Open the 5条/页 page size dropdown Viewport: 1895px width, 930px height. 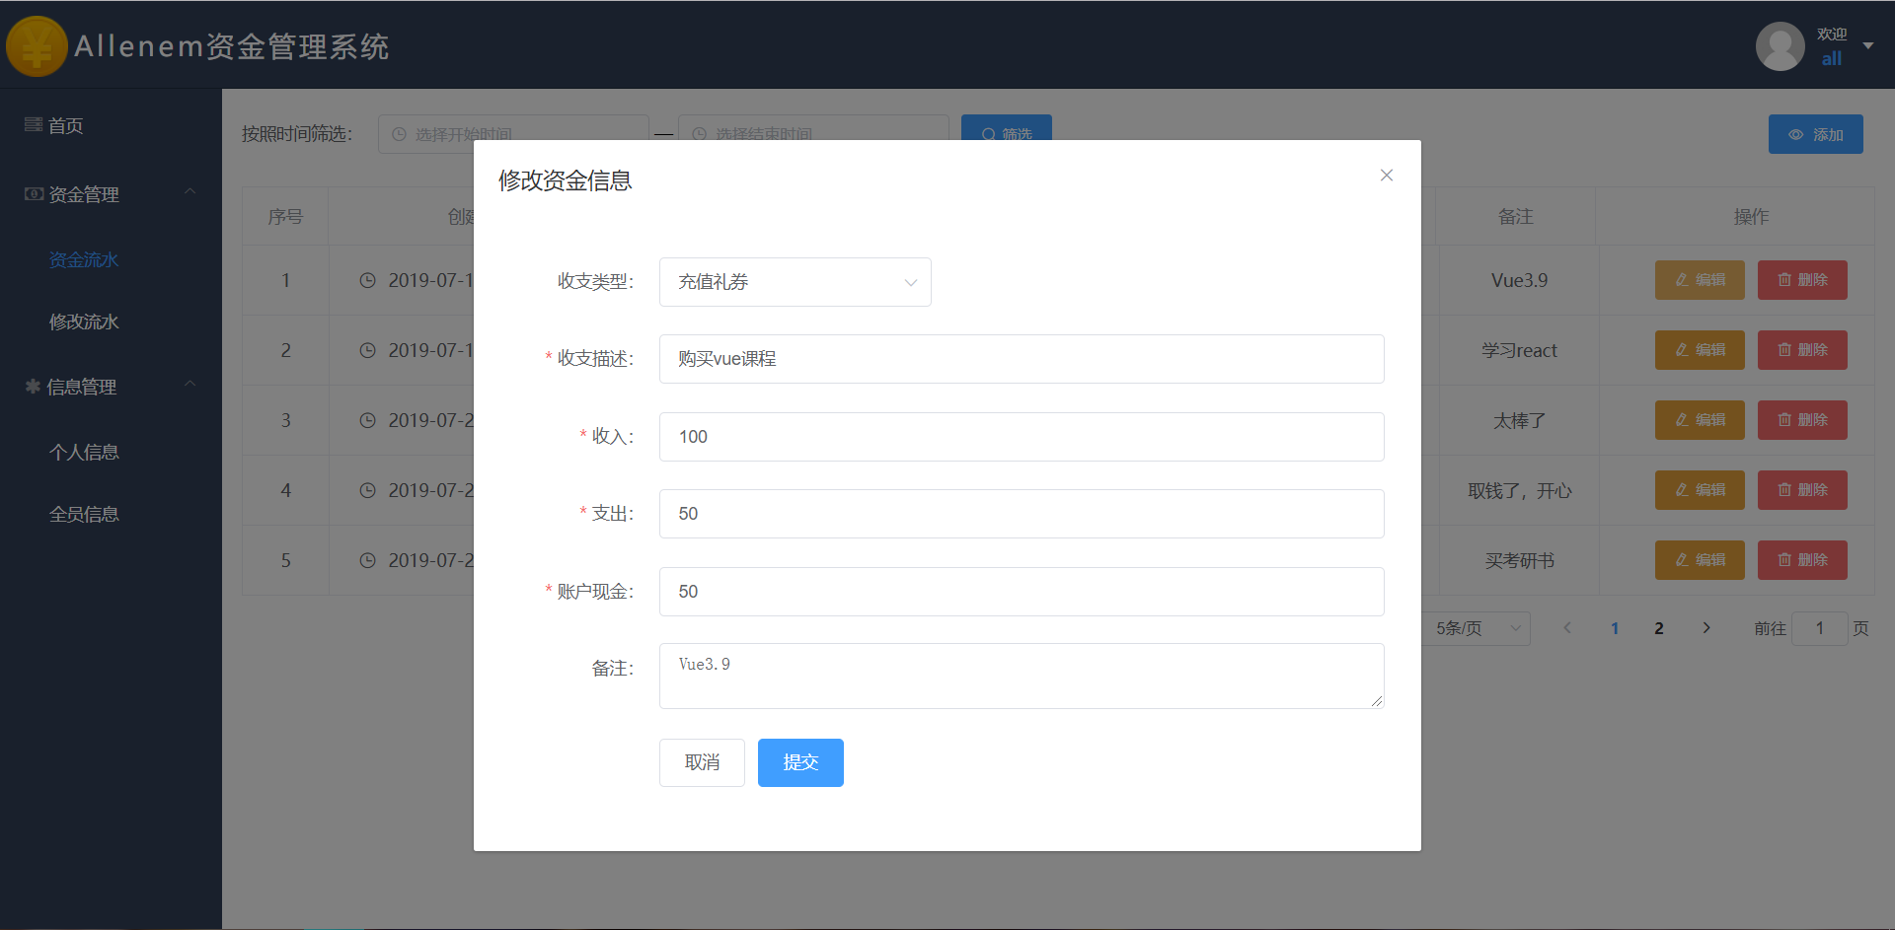coord(1477,628)
